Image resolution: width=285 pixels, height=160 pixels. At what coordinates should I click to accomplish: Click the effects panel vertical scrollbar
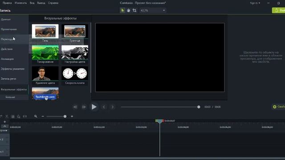[91, 58]
